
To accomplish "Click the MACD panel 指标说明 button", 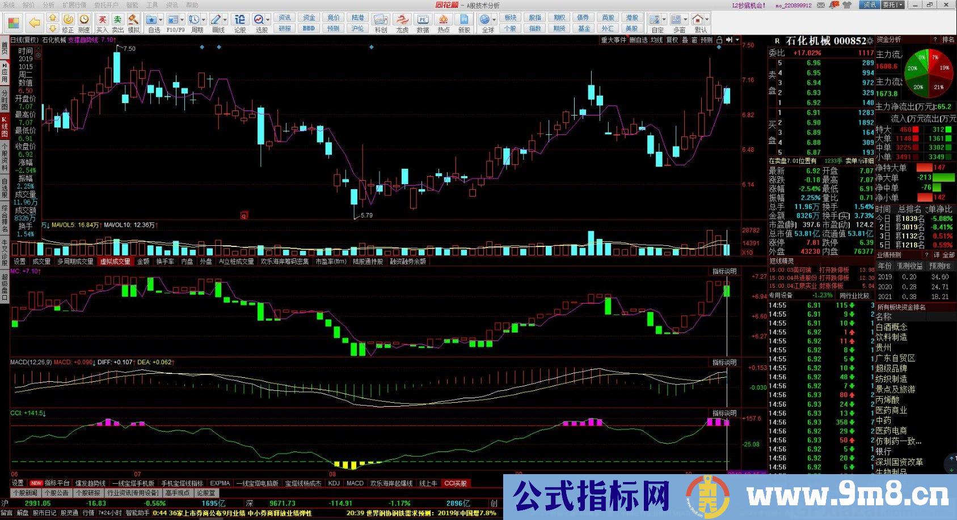I will tap(724, 363).
